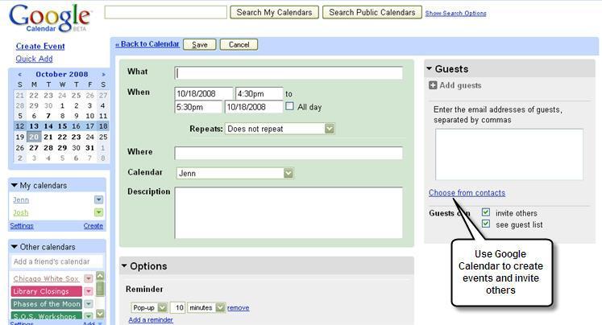602x325 pixels.
Task: Uncheck guests can invite others
Action: (486, 212)
